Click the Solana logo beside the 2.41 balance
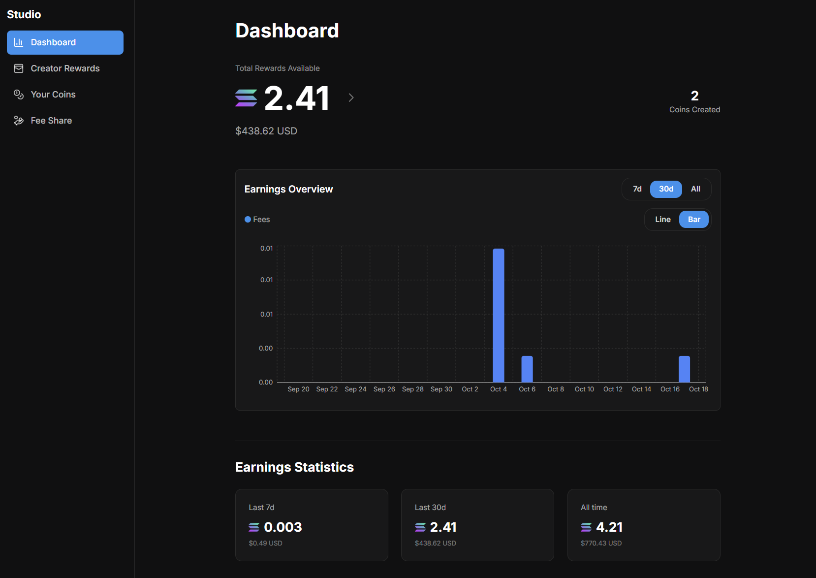The width and height of the screenshot is (816, 578). (245, 98)
